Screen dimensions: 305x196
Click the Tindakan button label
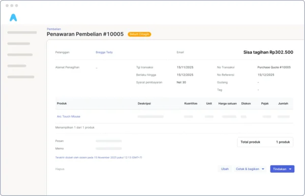(x=280, y=169)
